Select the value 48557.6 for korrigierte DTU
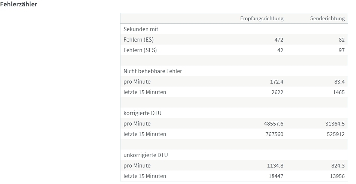This screenshot has height=184, width=356. [273, 124]
